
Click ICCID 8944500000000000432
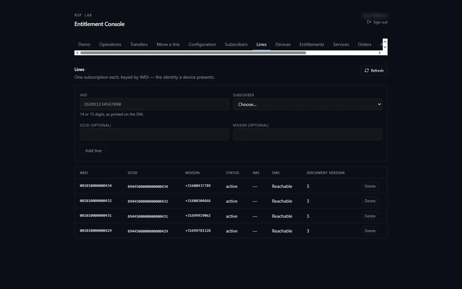tap(148, 201)
